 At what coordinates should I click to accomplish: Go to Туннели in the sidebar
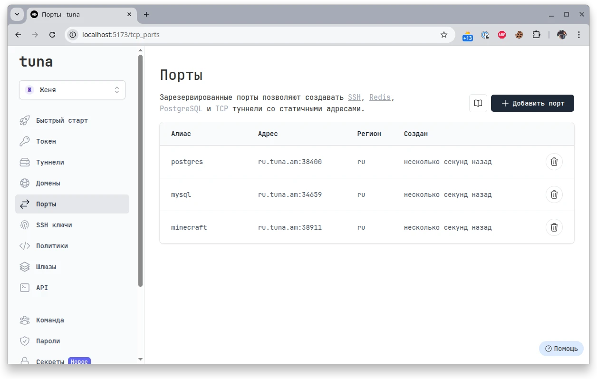(x=50, y=162)
